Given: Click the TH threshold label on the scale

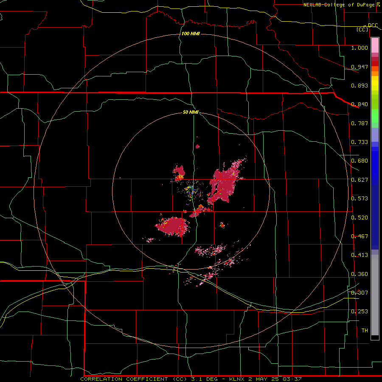Looking at the screenshot, I should point(365,331).
